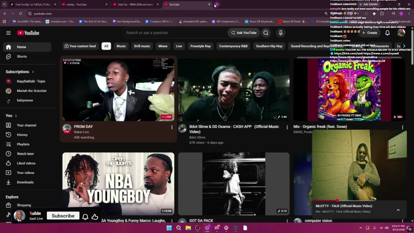Viewport: 414px width, 233px height.
Task: Open the account avatar menu
Action: (x=401, y=33)
